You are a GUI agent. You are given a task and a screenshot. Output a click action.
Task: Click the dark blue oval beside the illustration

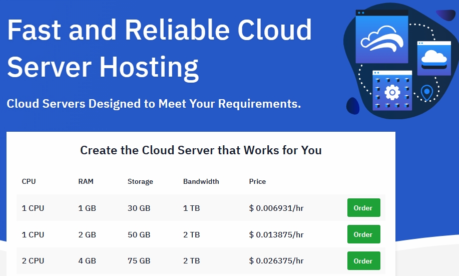(x=353, y=106)
